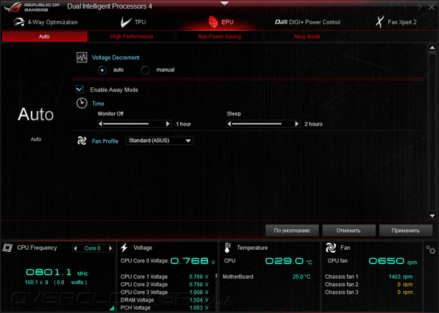
Task: Click the Voltage Decrement waveform icon
Action: (x=82, y=58)
